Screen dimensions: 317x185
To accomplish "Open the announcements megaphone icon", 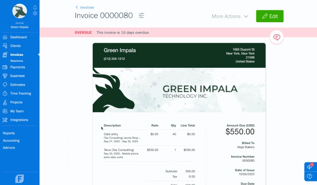I will coord(310,167).
